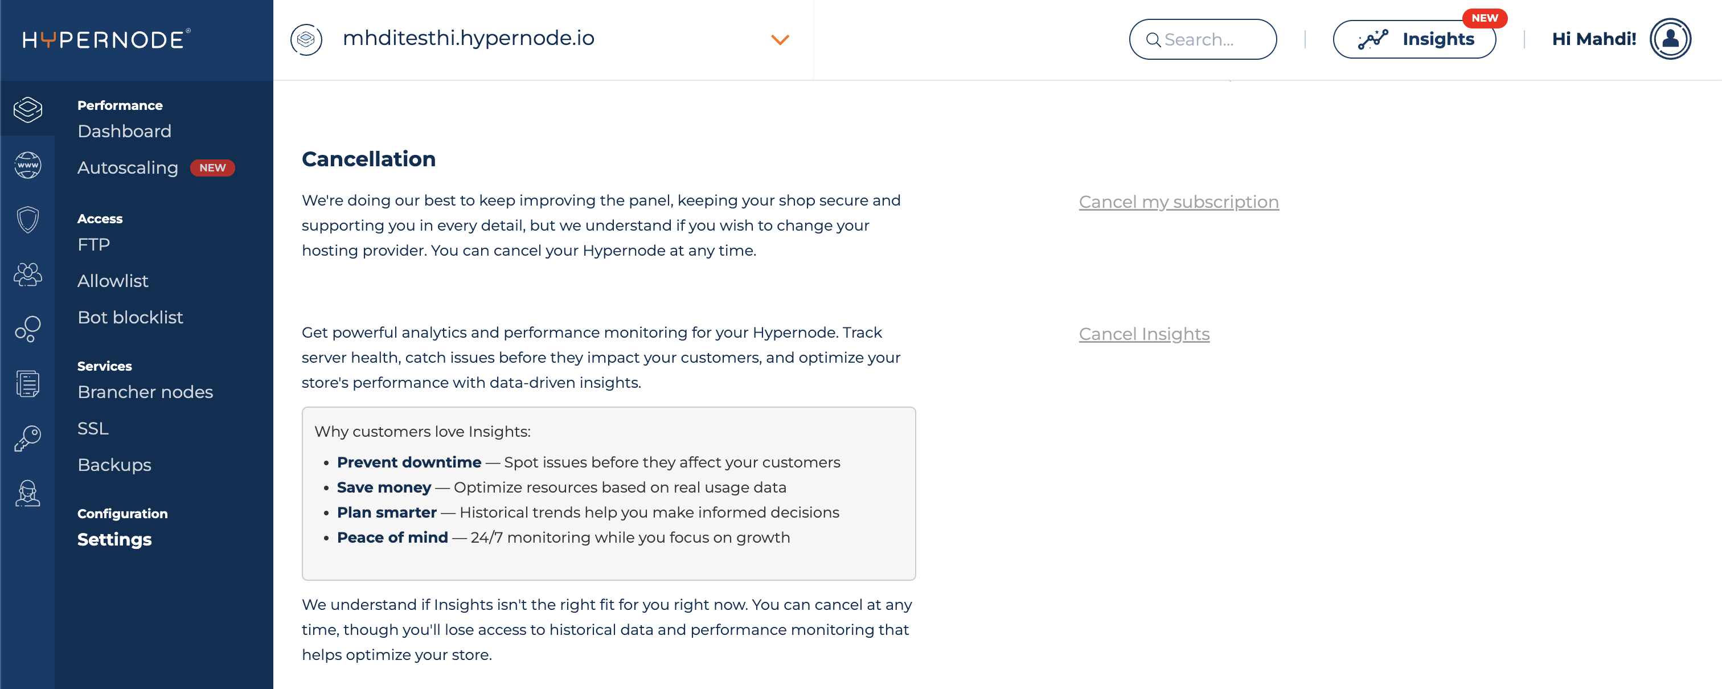Open the orange chevron next to hostname
Viewport: 1722px width, 689px height.
[x=779, y=40]
